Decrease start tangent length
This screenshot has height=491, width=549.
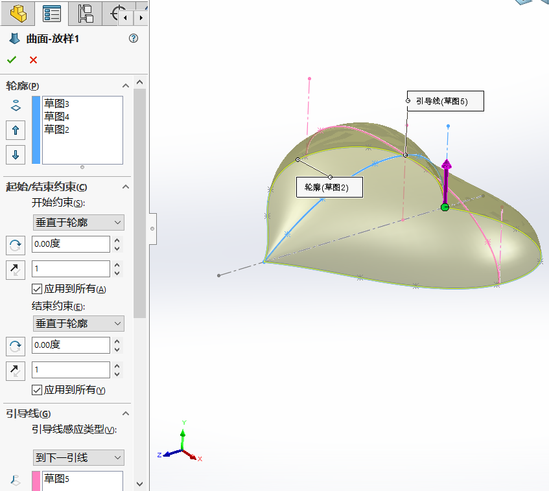point(117,273)
